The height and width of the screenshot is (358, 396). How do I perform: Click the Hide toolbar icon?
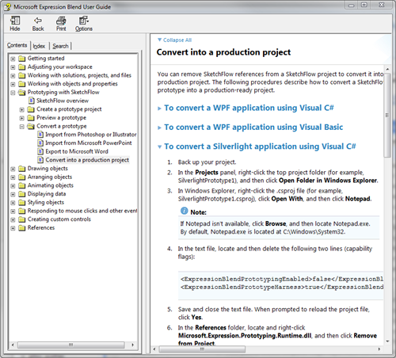tap(15, 21)
